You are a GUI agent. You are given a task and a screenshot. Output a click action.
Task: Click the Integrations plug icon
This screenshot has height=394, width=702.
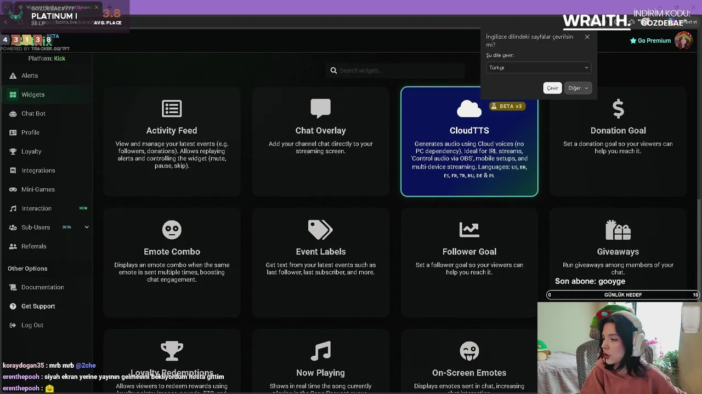[x=13, y=170]
